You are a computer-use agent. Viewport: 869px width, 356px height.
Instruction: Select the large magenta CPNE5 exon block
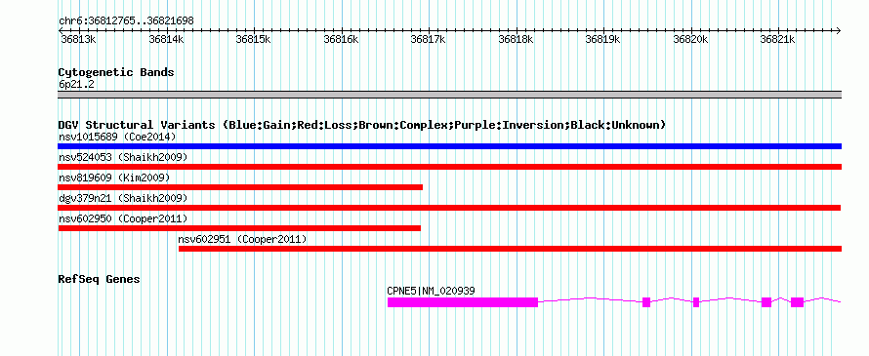click(x=463, y=302)
